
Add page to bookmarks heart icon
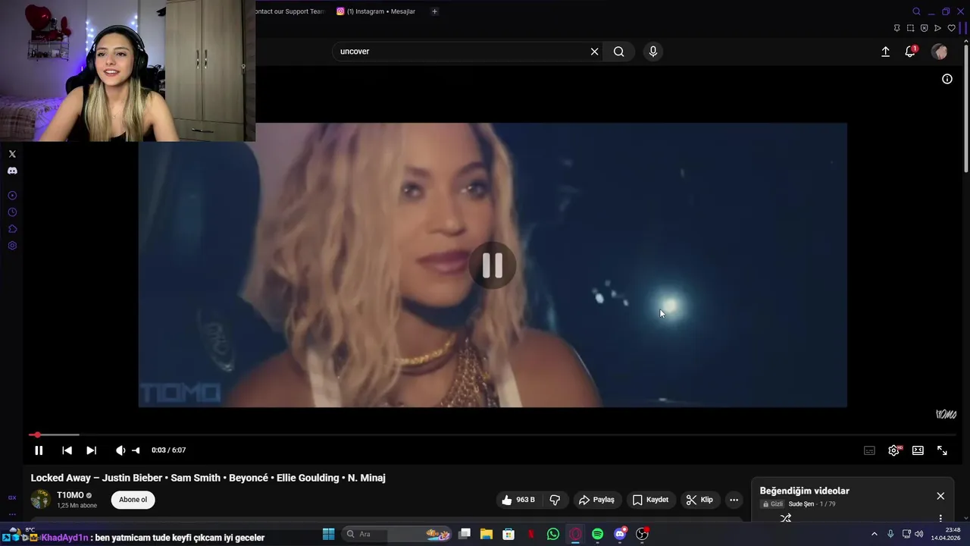pyautogui.click(x=952, y=28)
